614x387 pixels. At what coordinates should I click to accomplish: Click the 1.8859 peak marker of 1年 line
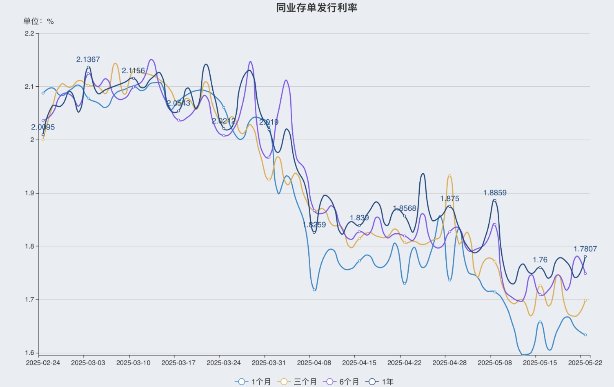click(495, 200)
